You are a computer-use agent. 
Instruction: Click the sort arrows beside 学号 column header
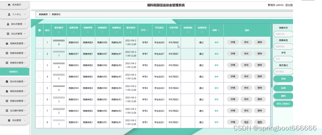[147, 30]
